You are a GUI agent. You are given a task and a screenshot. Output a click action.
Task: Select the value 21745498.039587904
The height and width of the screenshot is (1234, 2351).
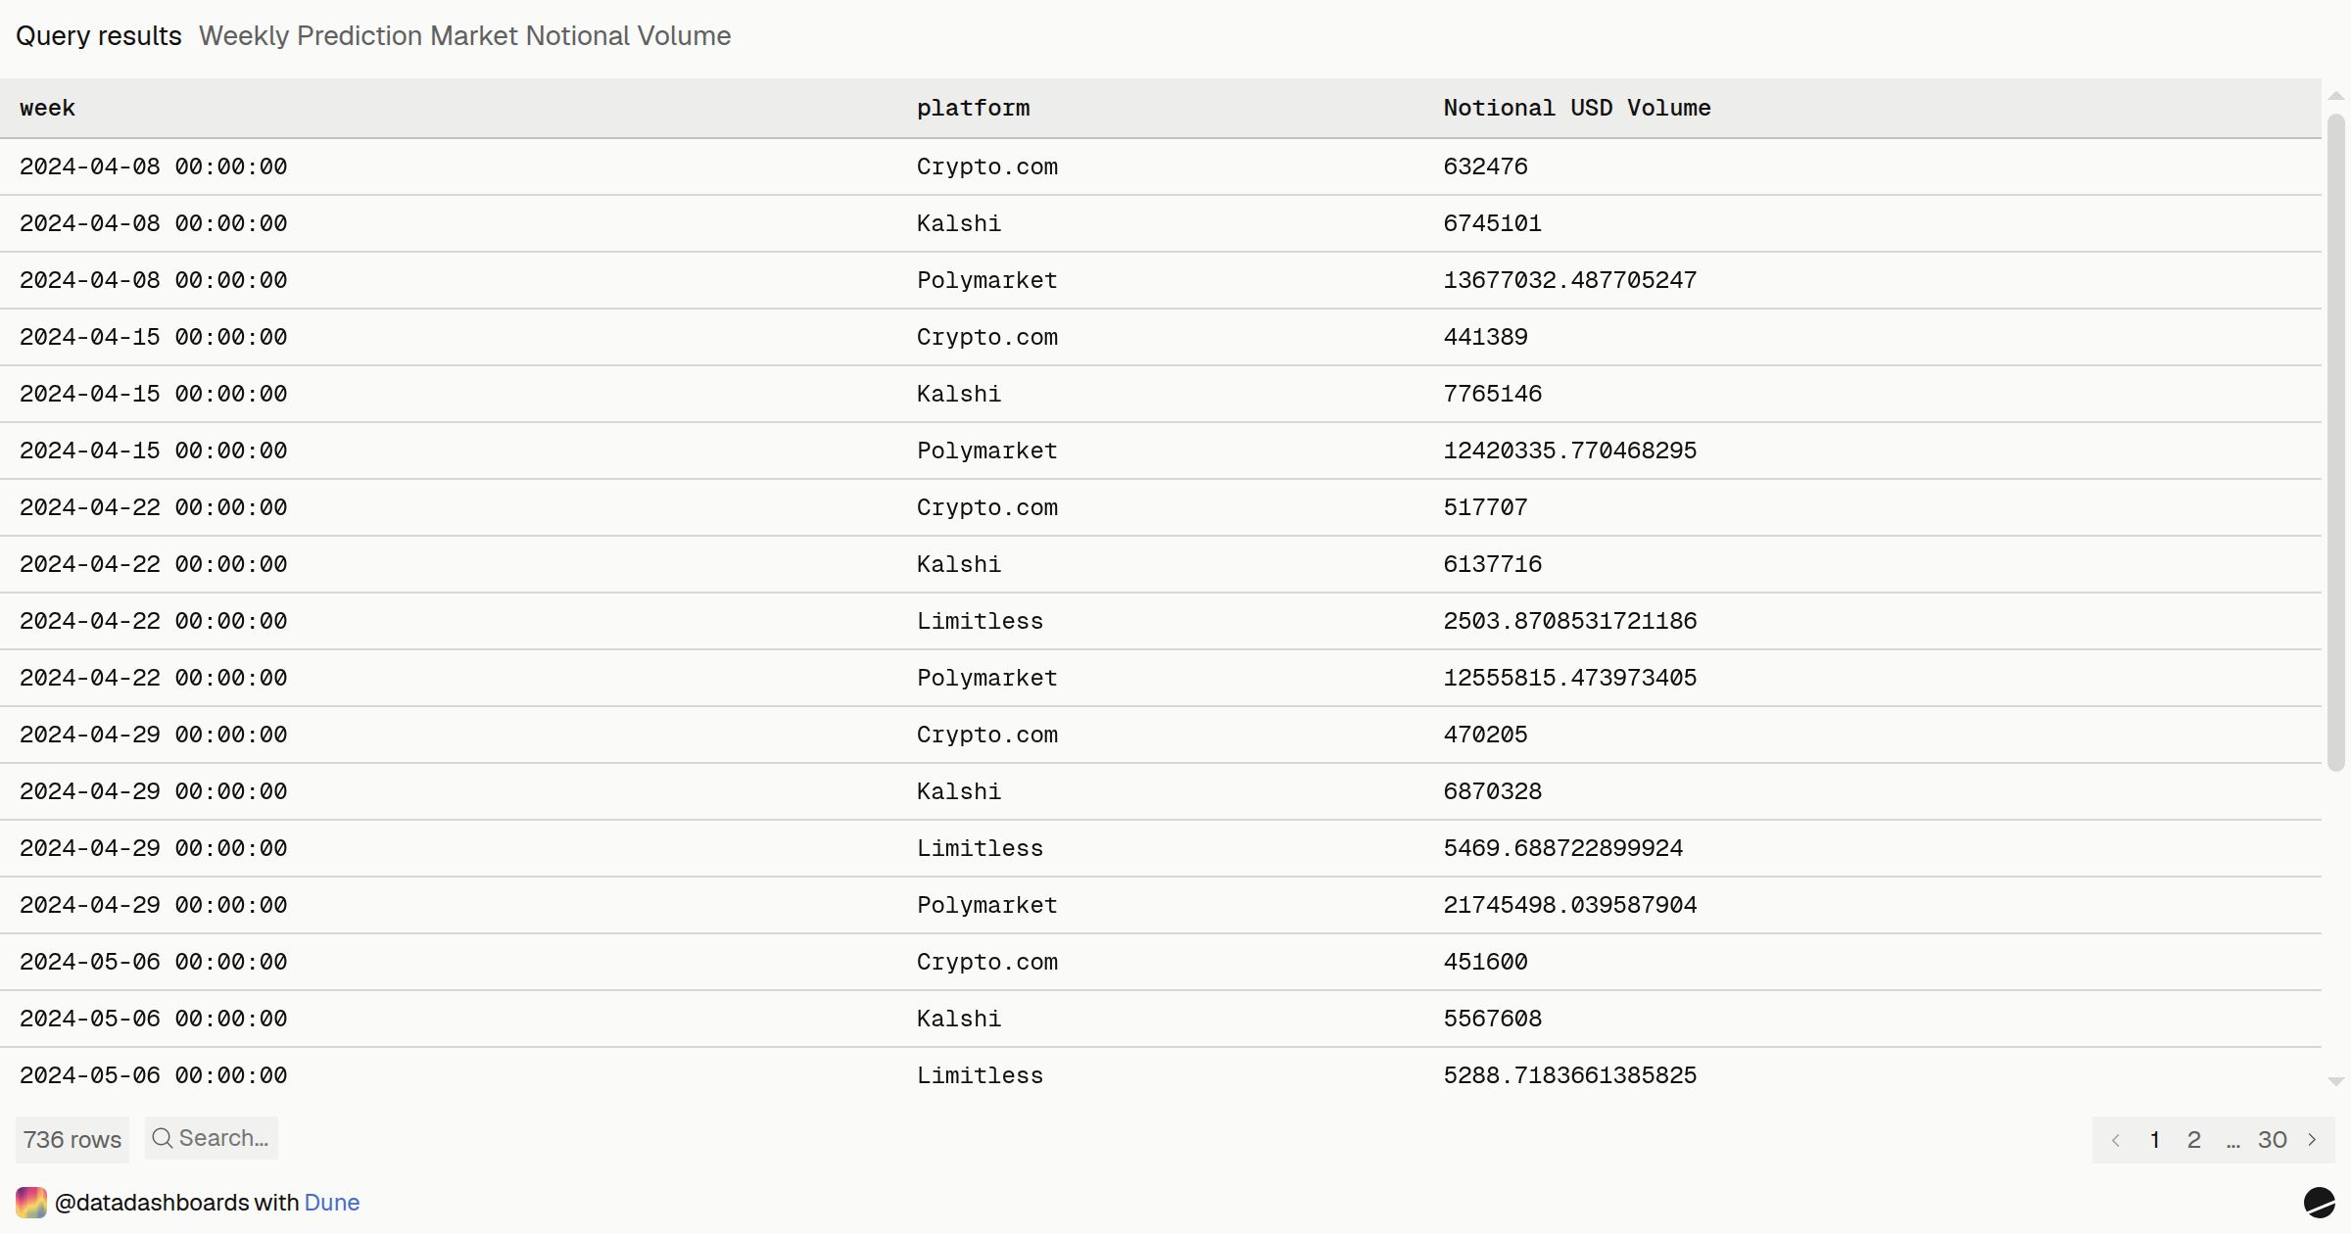1570,905
